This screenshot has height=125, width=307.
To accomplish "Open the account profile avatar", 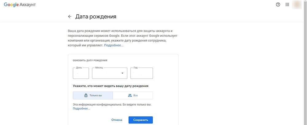I will 297,5.
